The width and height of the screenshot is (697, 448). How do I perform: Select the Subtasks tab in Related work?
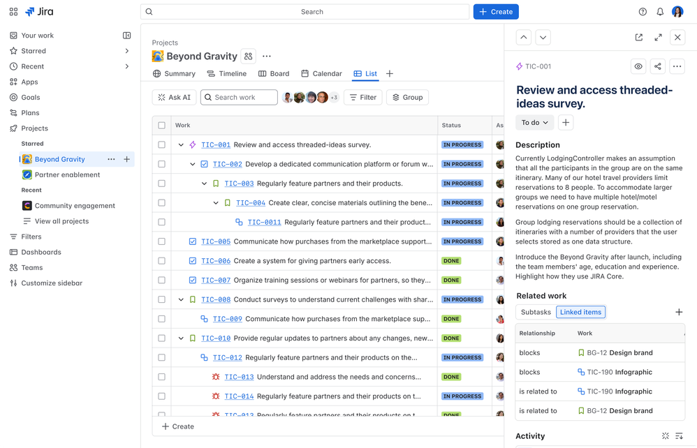point(536,312)
